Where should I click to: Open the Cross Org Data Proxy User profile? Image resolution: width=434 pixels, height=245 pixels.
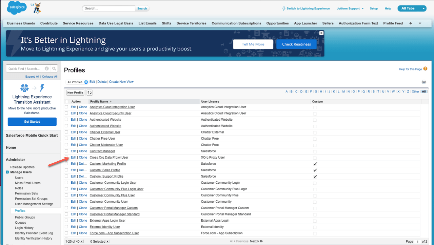(109, 158)
